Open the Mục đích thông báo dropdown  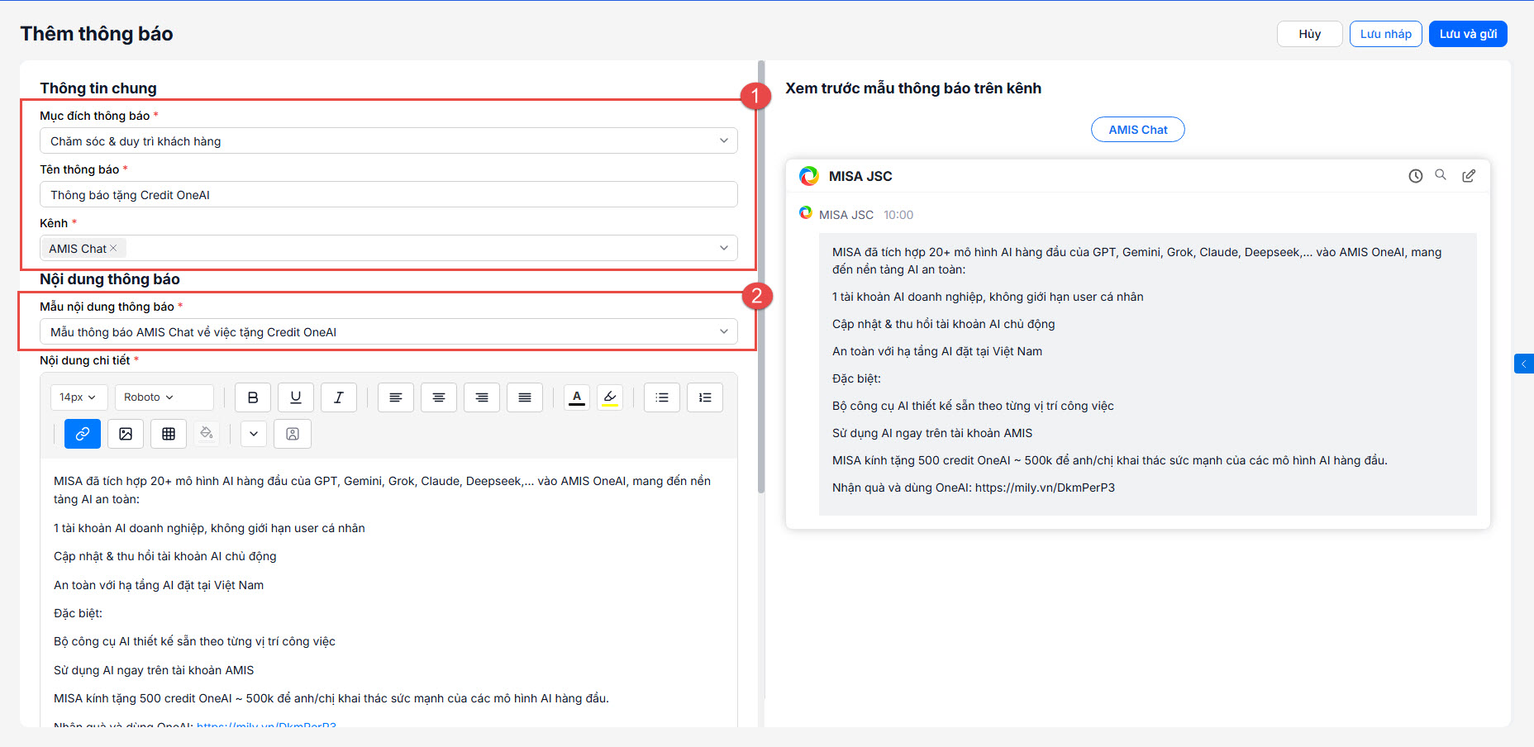coord(388,141)
